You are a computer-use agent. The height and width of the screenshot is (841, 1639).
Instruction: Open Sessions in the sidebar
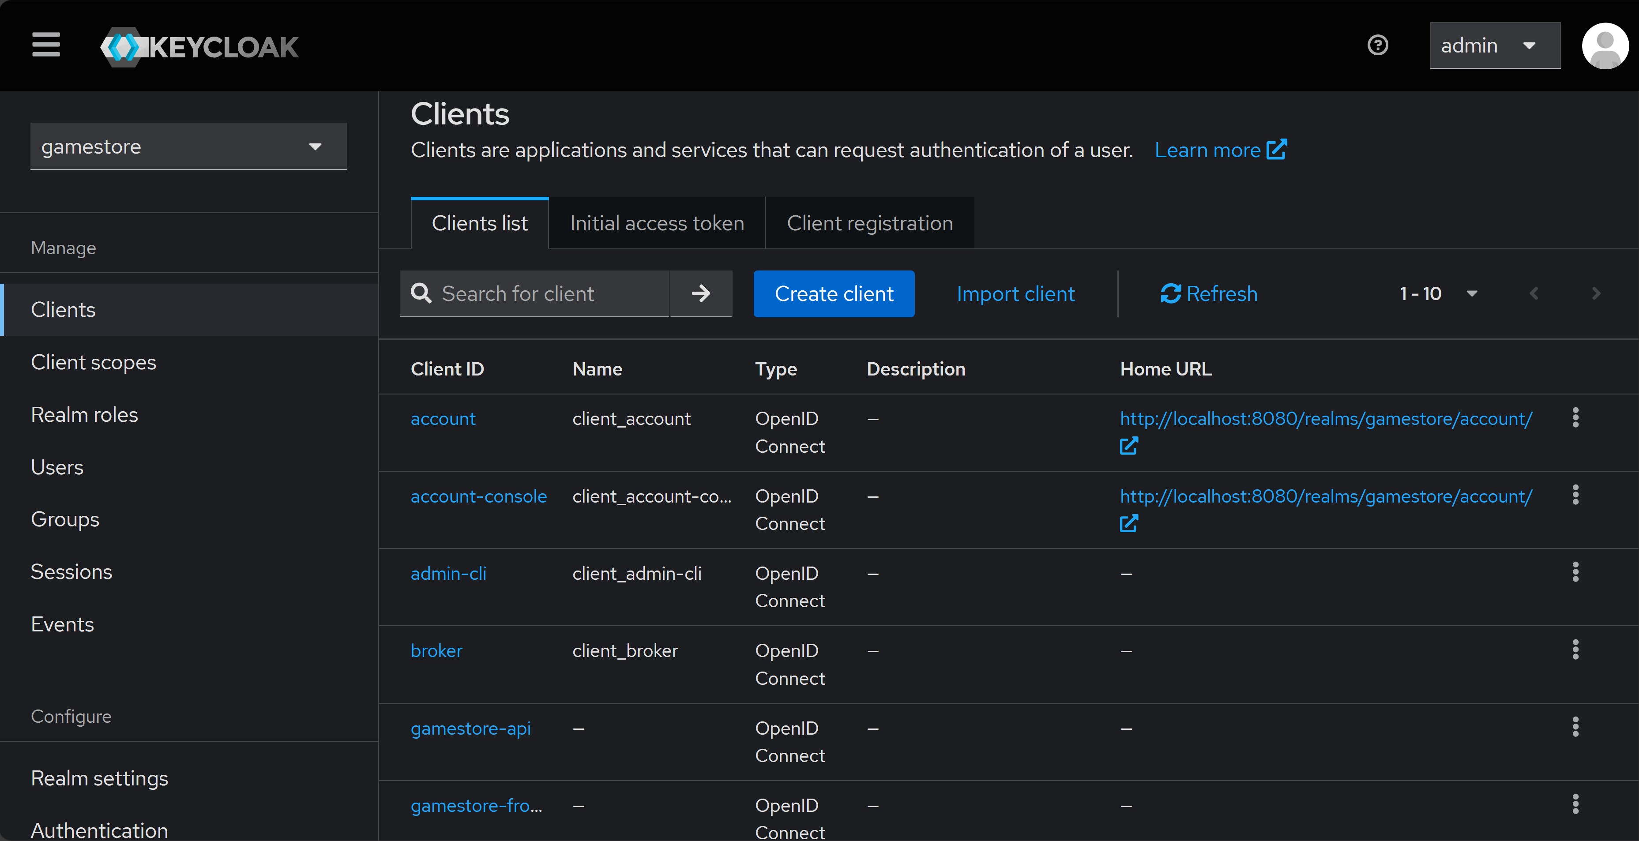click(190, 572)
